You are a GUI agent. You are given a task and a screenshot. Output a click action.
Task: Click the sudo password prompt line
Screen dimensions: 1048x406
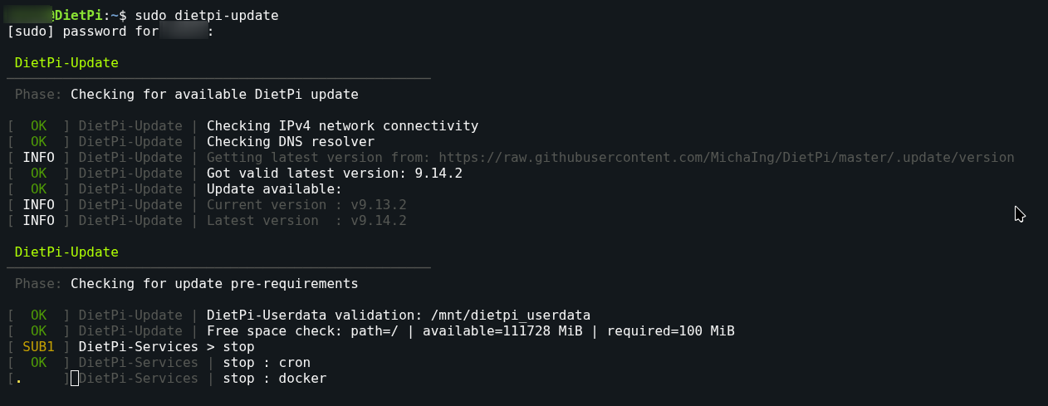tap(110, 32)
